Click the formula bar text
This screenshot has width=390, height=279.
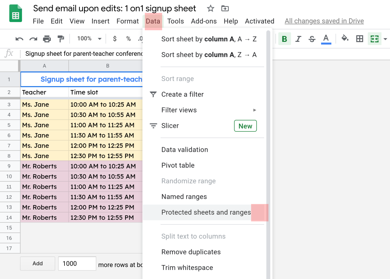[x=84, y=54]
